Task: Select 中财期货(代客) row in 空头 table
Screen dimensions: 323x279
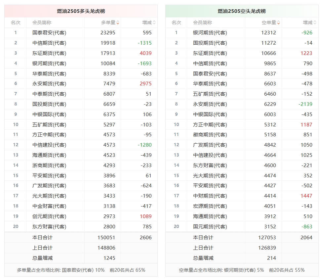Action: tap(210, 196)
